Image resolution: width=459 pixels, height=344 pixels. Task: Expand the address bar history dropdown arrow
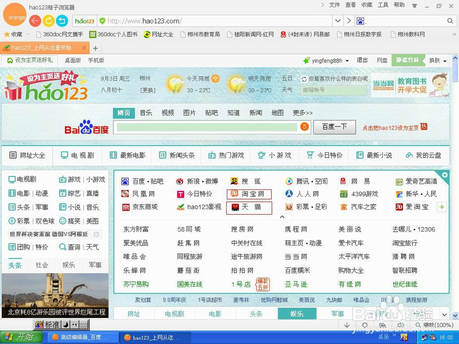point(338,21)
